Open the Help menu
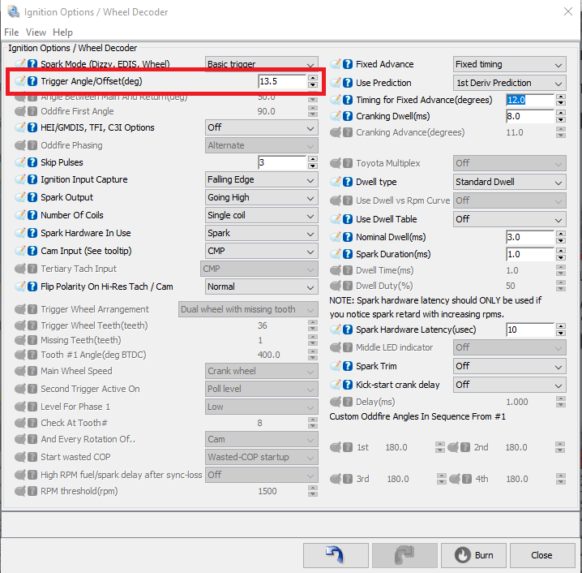The height and width of the screenshot is (573, 582). (x=62, y=32)
